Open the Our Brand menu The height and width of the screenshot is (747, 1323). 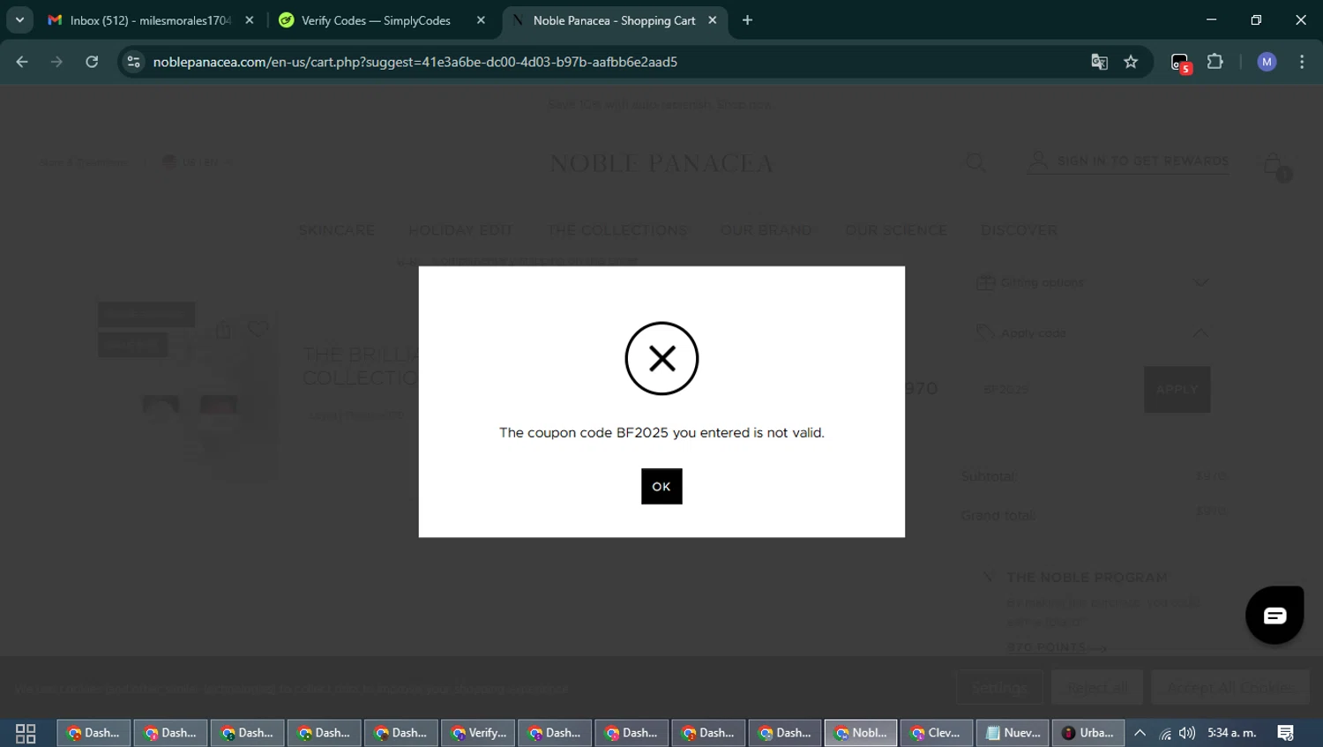766,230
